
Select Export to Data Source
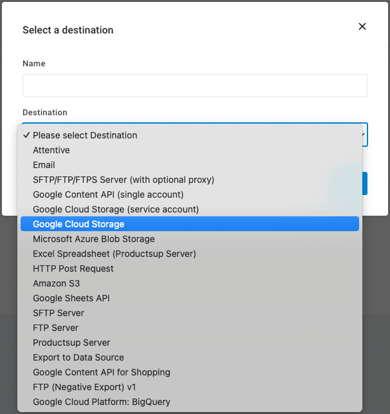79,357
